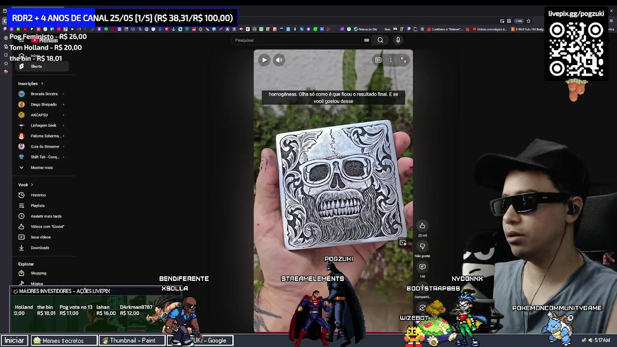Open Broxada Sinistra channel

coord(41,94)
